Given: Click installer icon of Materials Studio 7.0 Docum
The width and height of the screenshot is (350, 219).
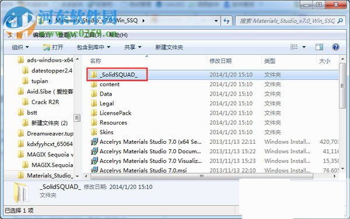Looking at the screenshot, I should (x=94, y=151).
